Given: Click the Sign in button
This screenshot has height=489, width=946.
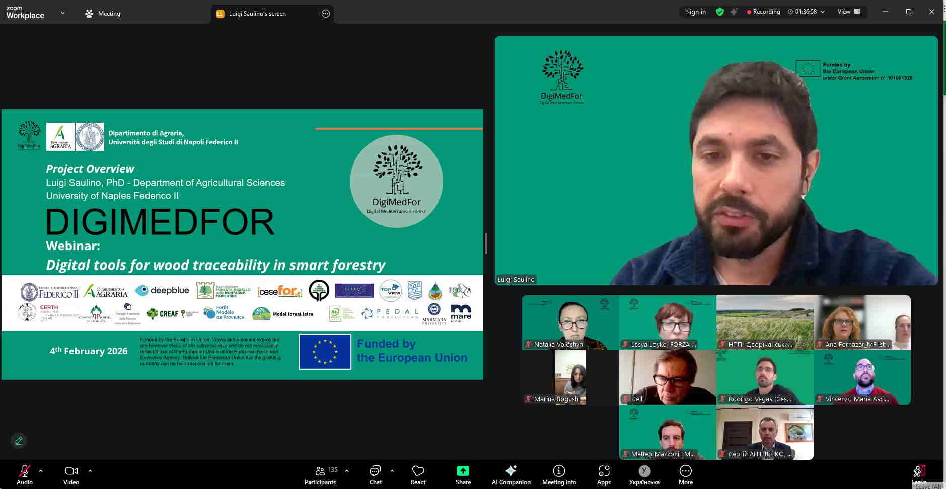Looking at the screenshot, I should point(696,12).
